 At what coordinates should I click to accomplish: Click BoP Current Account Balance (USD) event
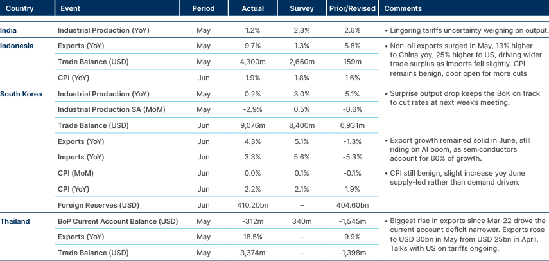(118, 221)
